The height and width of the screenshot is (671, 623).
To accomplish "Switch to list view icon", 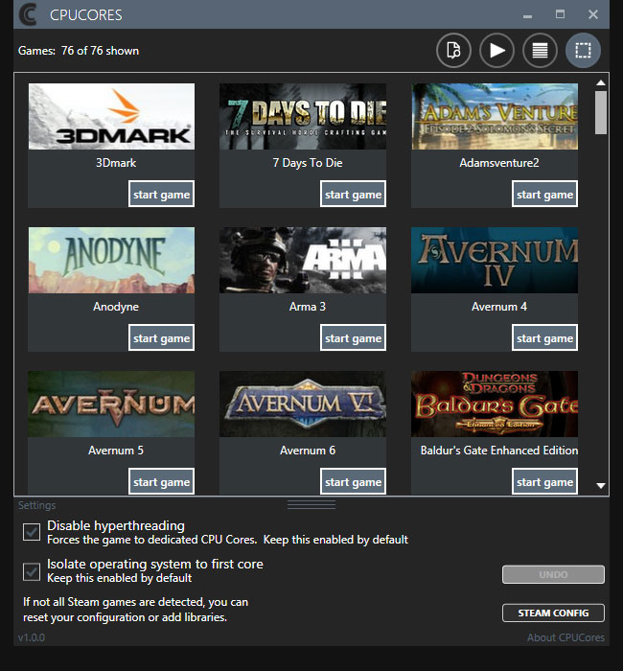I will (540, 50).
